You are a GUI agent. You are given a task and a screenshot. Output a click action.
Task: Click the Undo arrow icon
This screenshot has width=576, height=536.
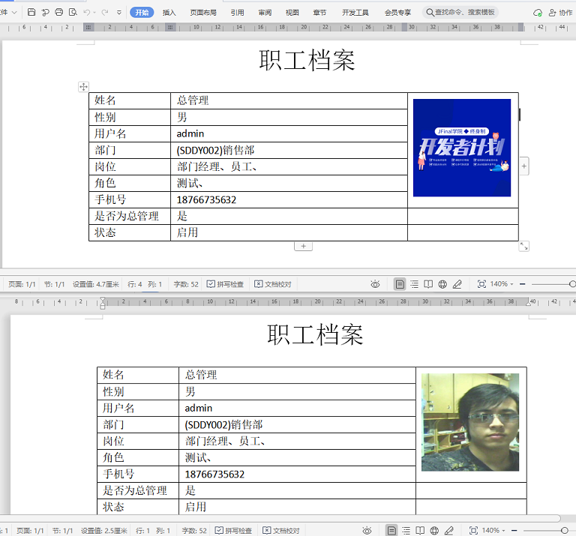(x=87, y=13)
